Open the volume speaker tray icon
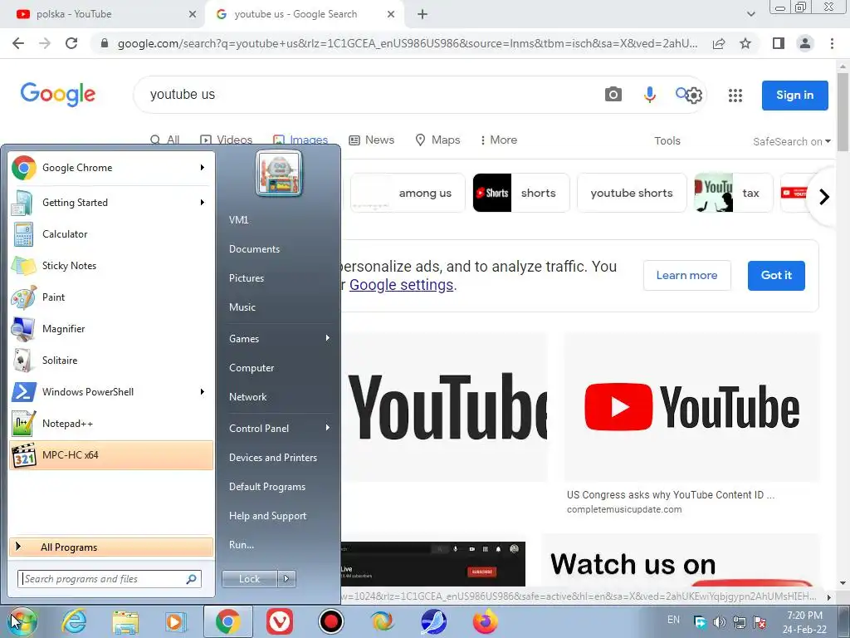 (x=720, y=621)
